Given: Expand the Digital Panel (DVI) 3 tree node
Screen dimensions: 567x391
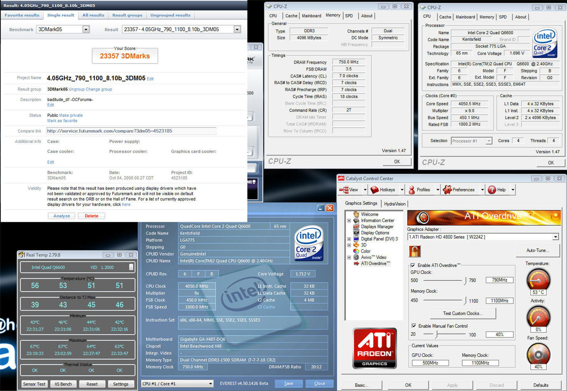Looking at the screenshot, I should (349, 239).
